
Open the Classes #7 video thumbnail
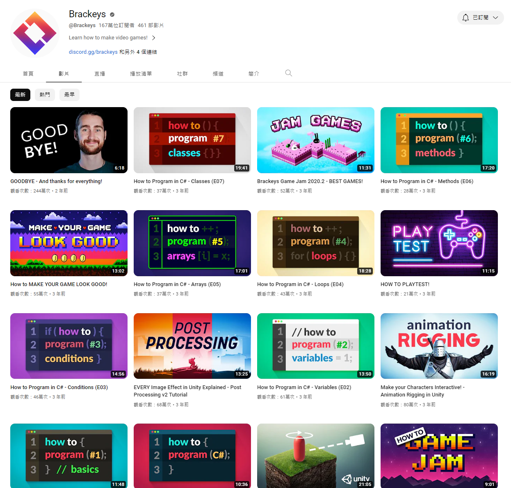tap(192, 140)
